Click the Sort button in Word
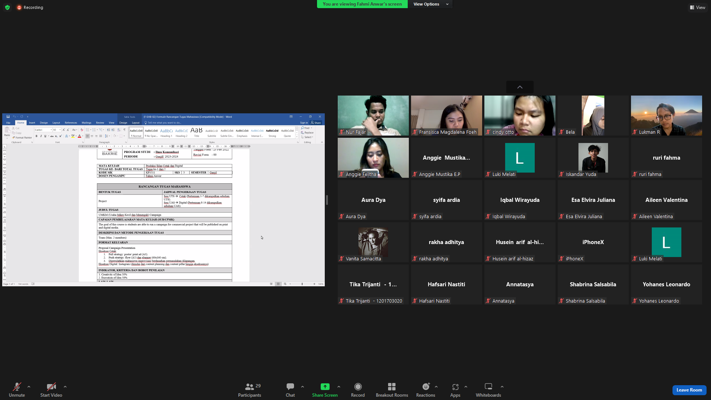This screenshot has height=400, width=711. click(x=119, y=130)
